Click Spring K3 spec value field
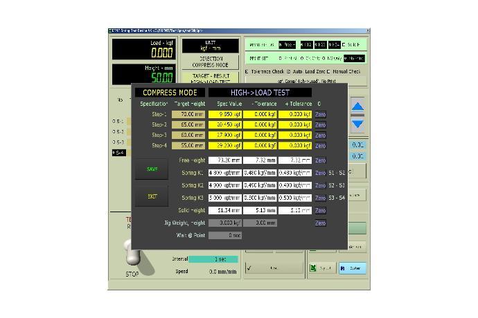Image resolution: width=478 pixels, height=318 pixels. click(225, 198)
